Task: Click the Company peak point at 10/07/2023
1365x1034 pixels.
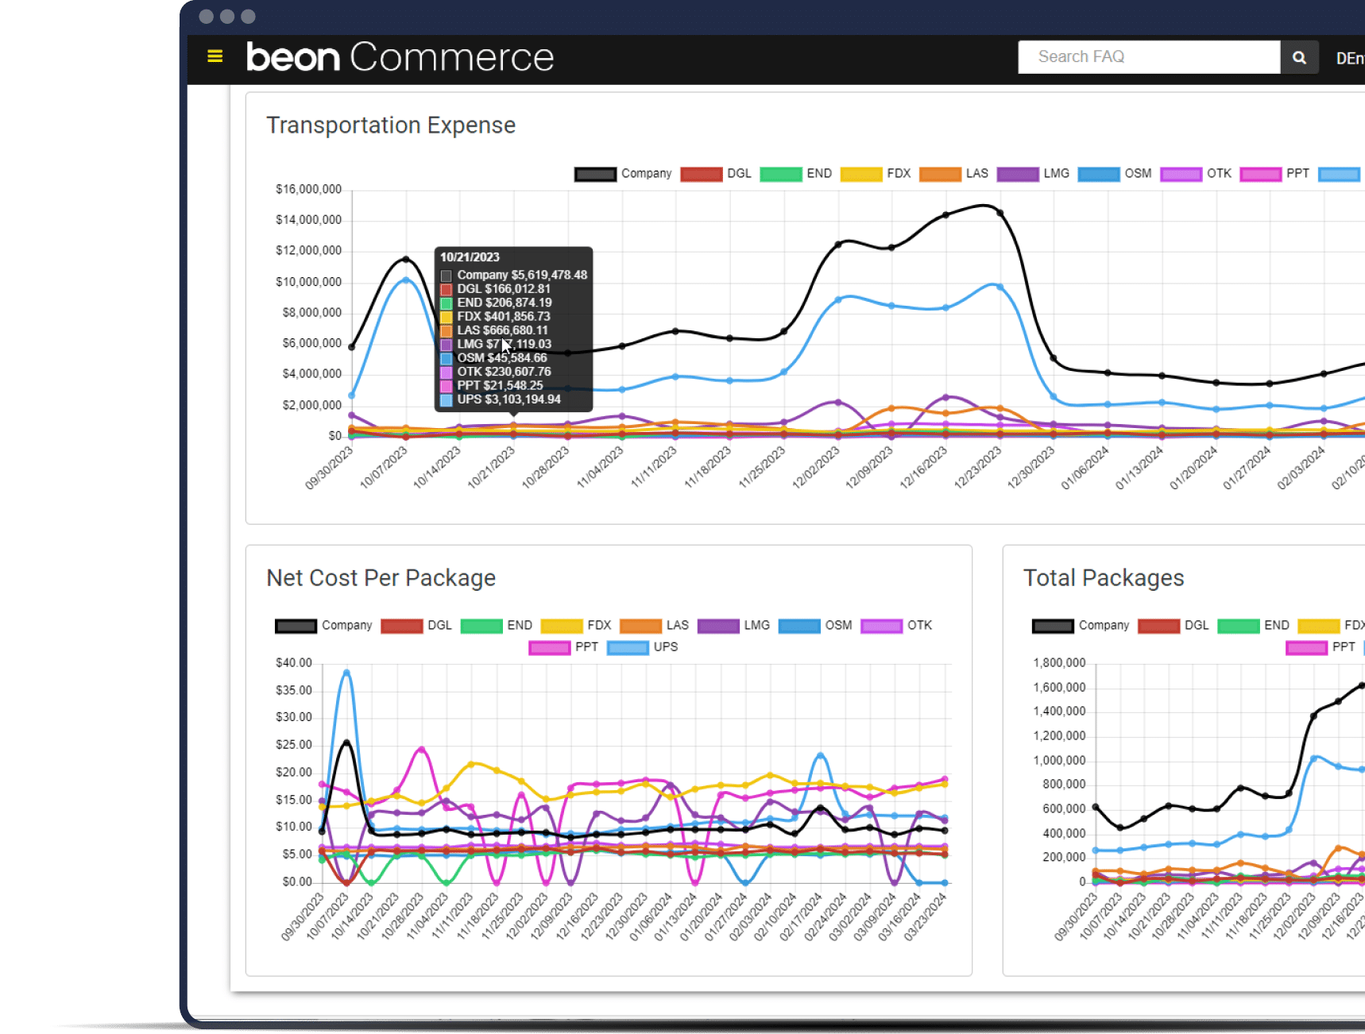Action: point(406,259)
